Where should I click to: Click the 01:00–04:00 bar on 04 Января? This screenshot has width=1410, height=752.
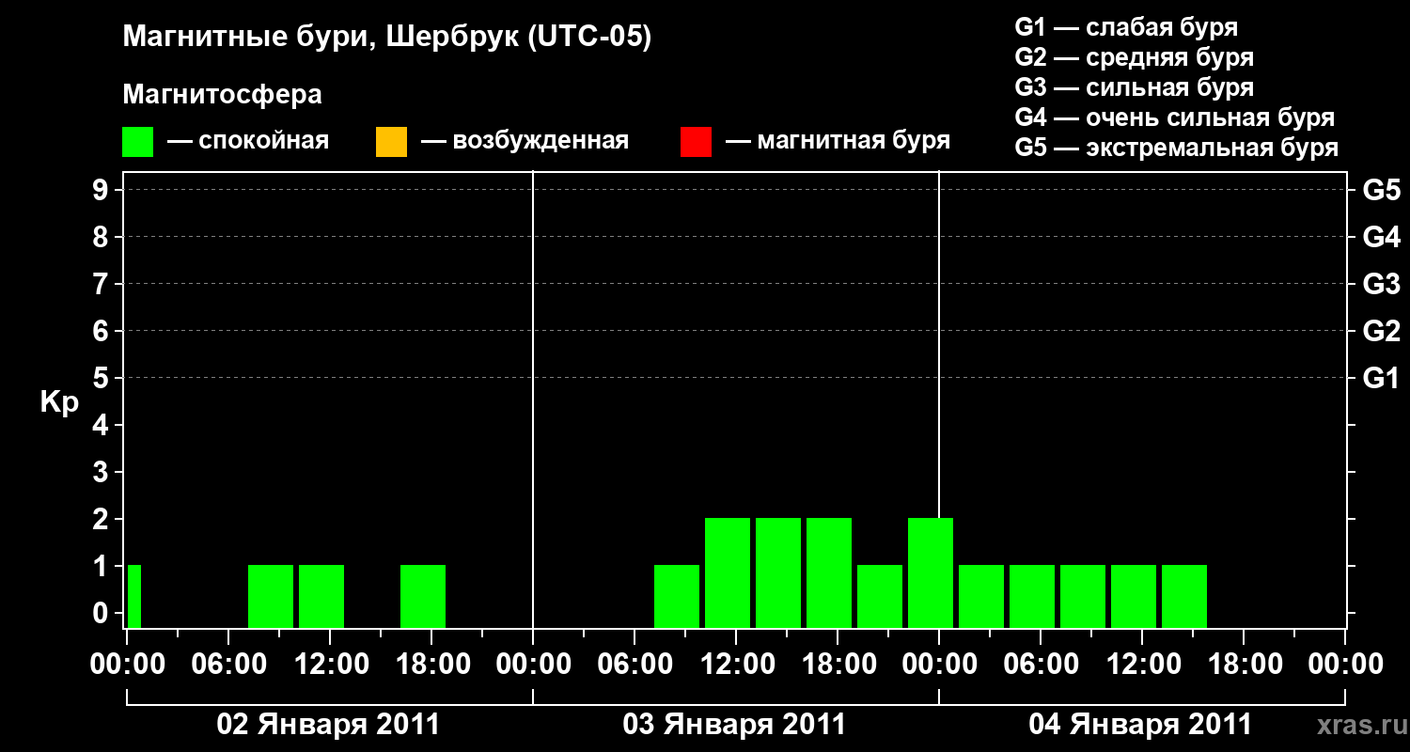coord(981,596)
